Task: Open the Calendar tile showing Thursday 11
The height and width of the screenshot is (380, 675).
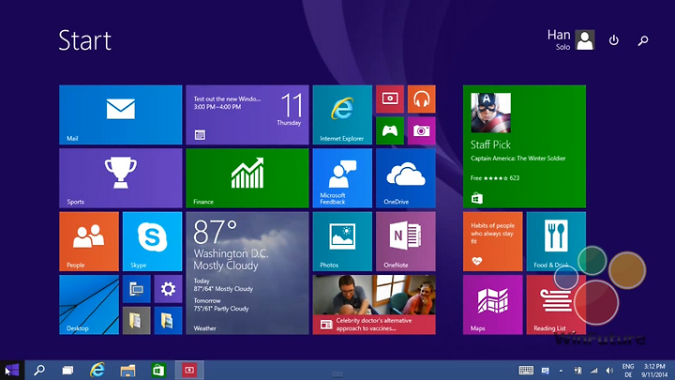Action: point(247,114)
